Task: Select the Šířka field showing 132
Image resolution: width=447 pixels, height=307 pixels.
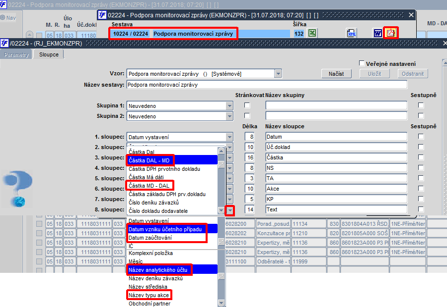Action: click(x=299, y=34)
